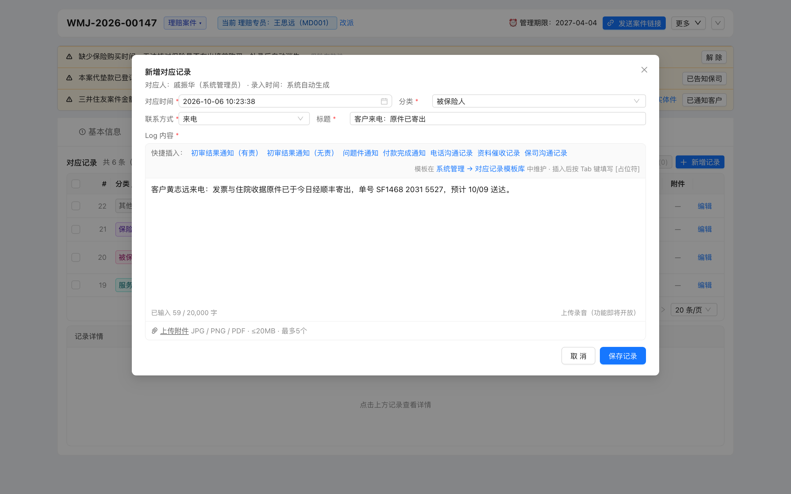Click 发送案件链接 button
The width and height of the screenshot is (791, 494).
click(634, 23)
